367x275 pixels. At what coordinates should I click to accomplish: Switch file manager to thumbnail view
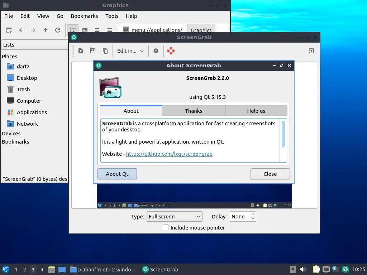(85, 30)
